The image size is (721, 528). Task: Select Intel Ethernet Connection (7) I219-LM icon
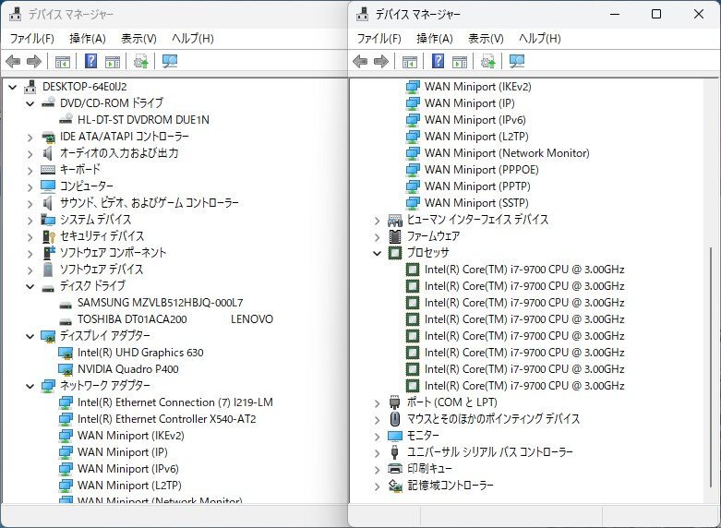tap(66, 402)
